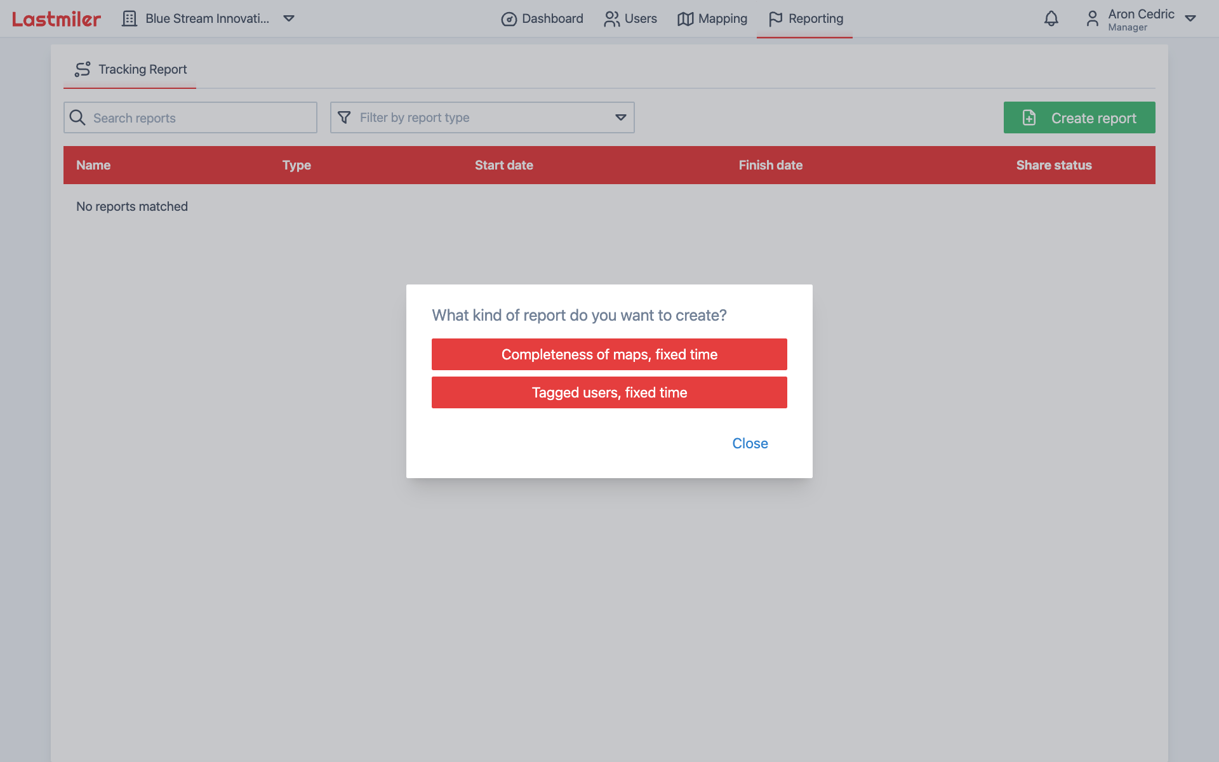Click the user profile avatar icon
1219x762 pixels.
click(1092, 19)
